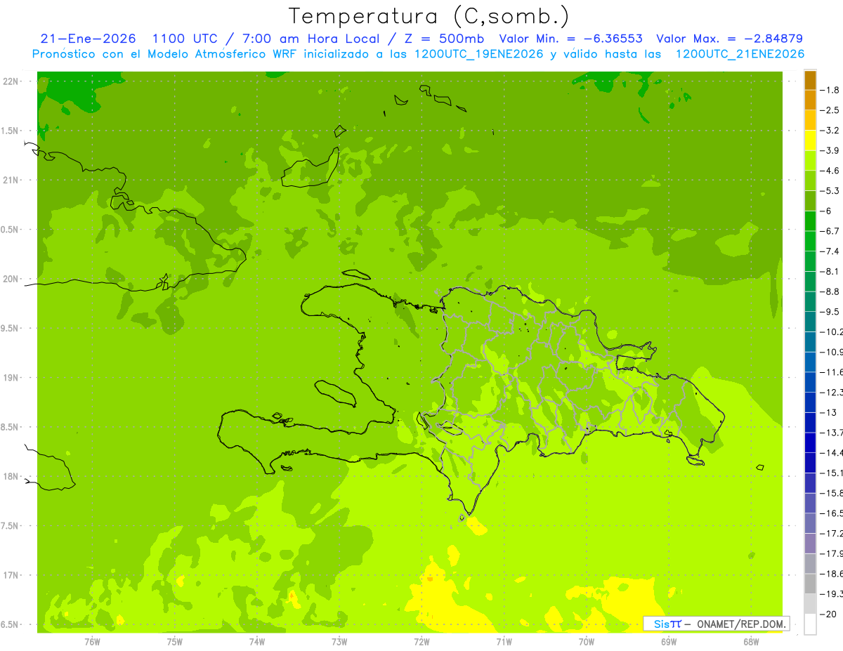Click the '-10.9' colorbar label
The height and width of the screenshot is (651, 843).
pyautogui.click(x=831, y=352)
